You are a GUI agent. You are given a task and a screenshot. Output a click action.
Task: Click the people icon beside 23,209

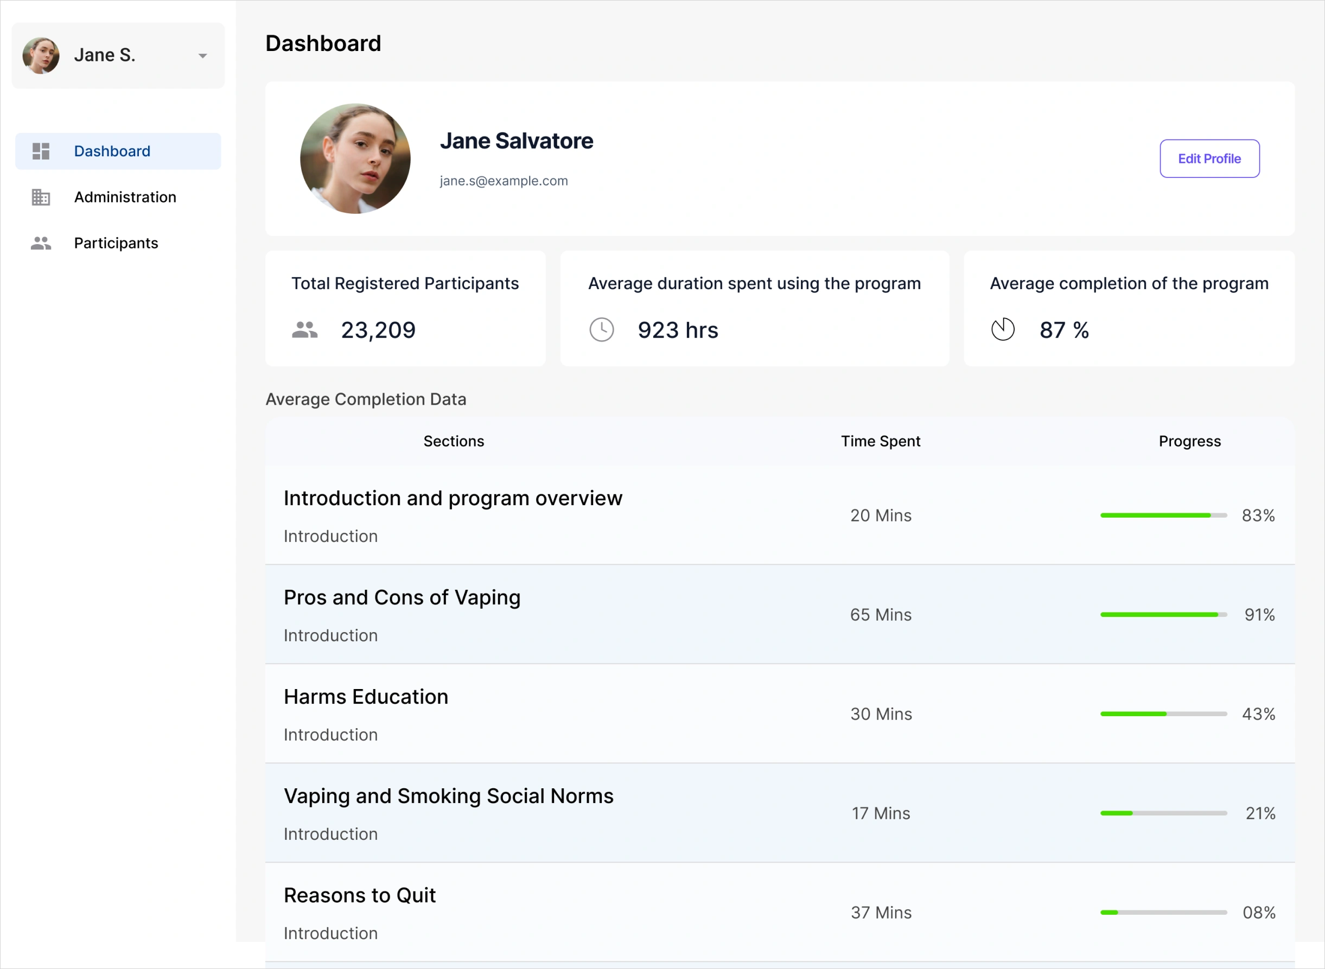coord(304,330)
